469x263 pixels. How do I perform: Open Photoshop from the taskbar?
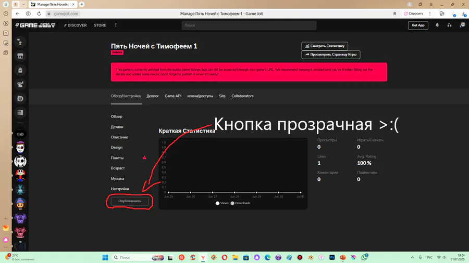332,257
